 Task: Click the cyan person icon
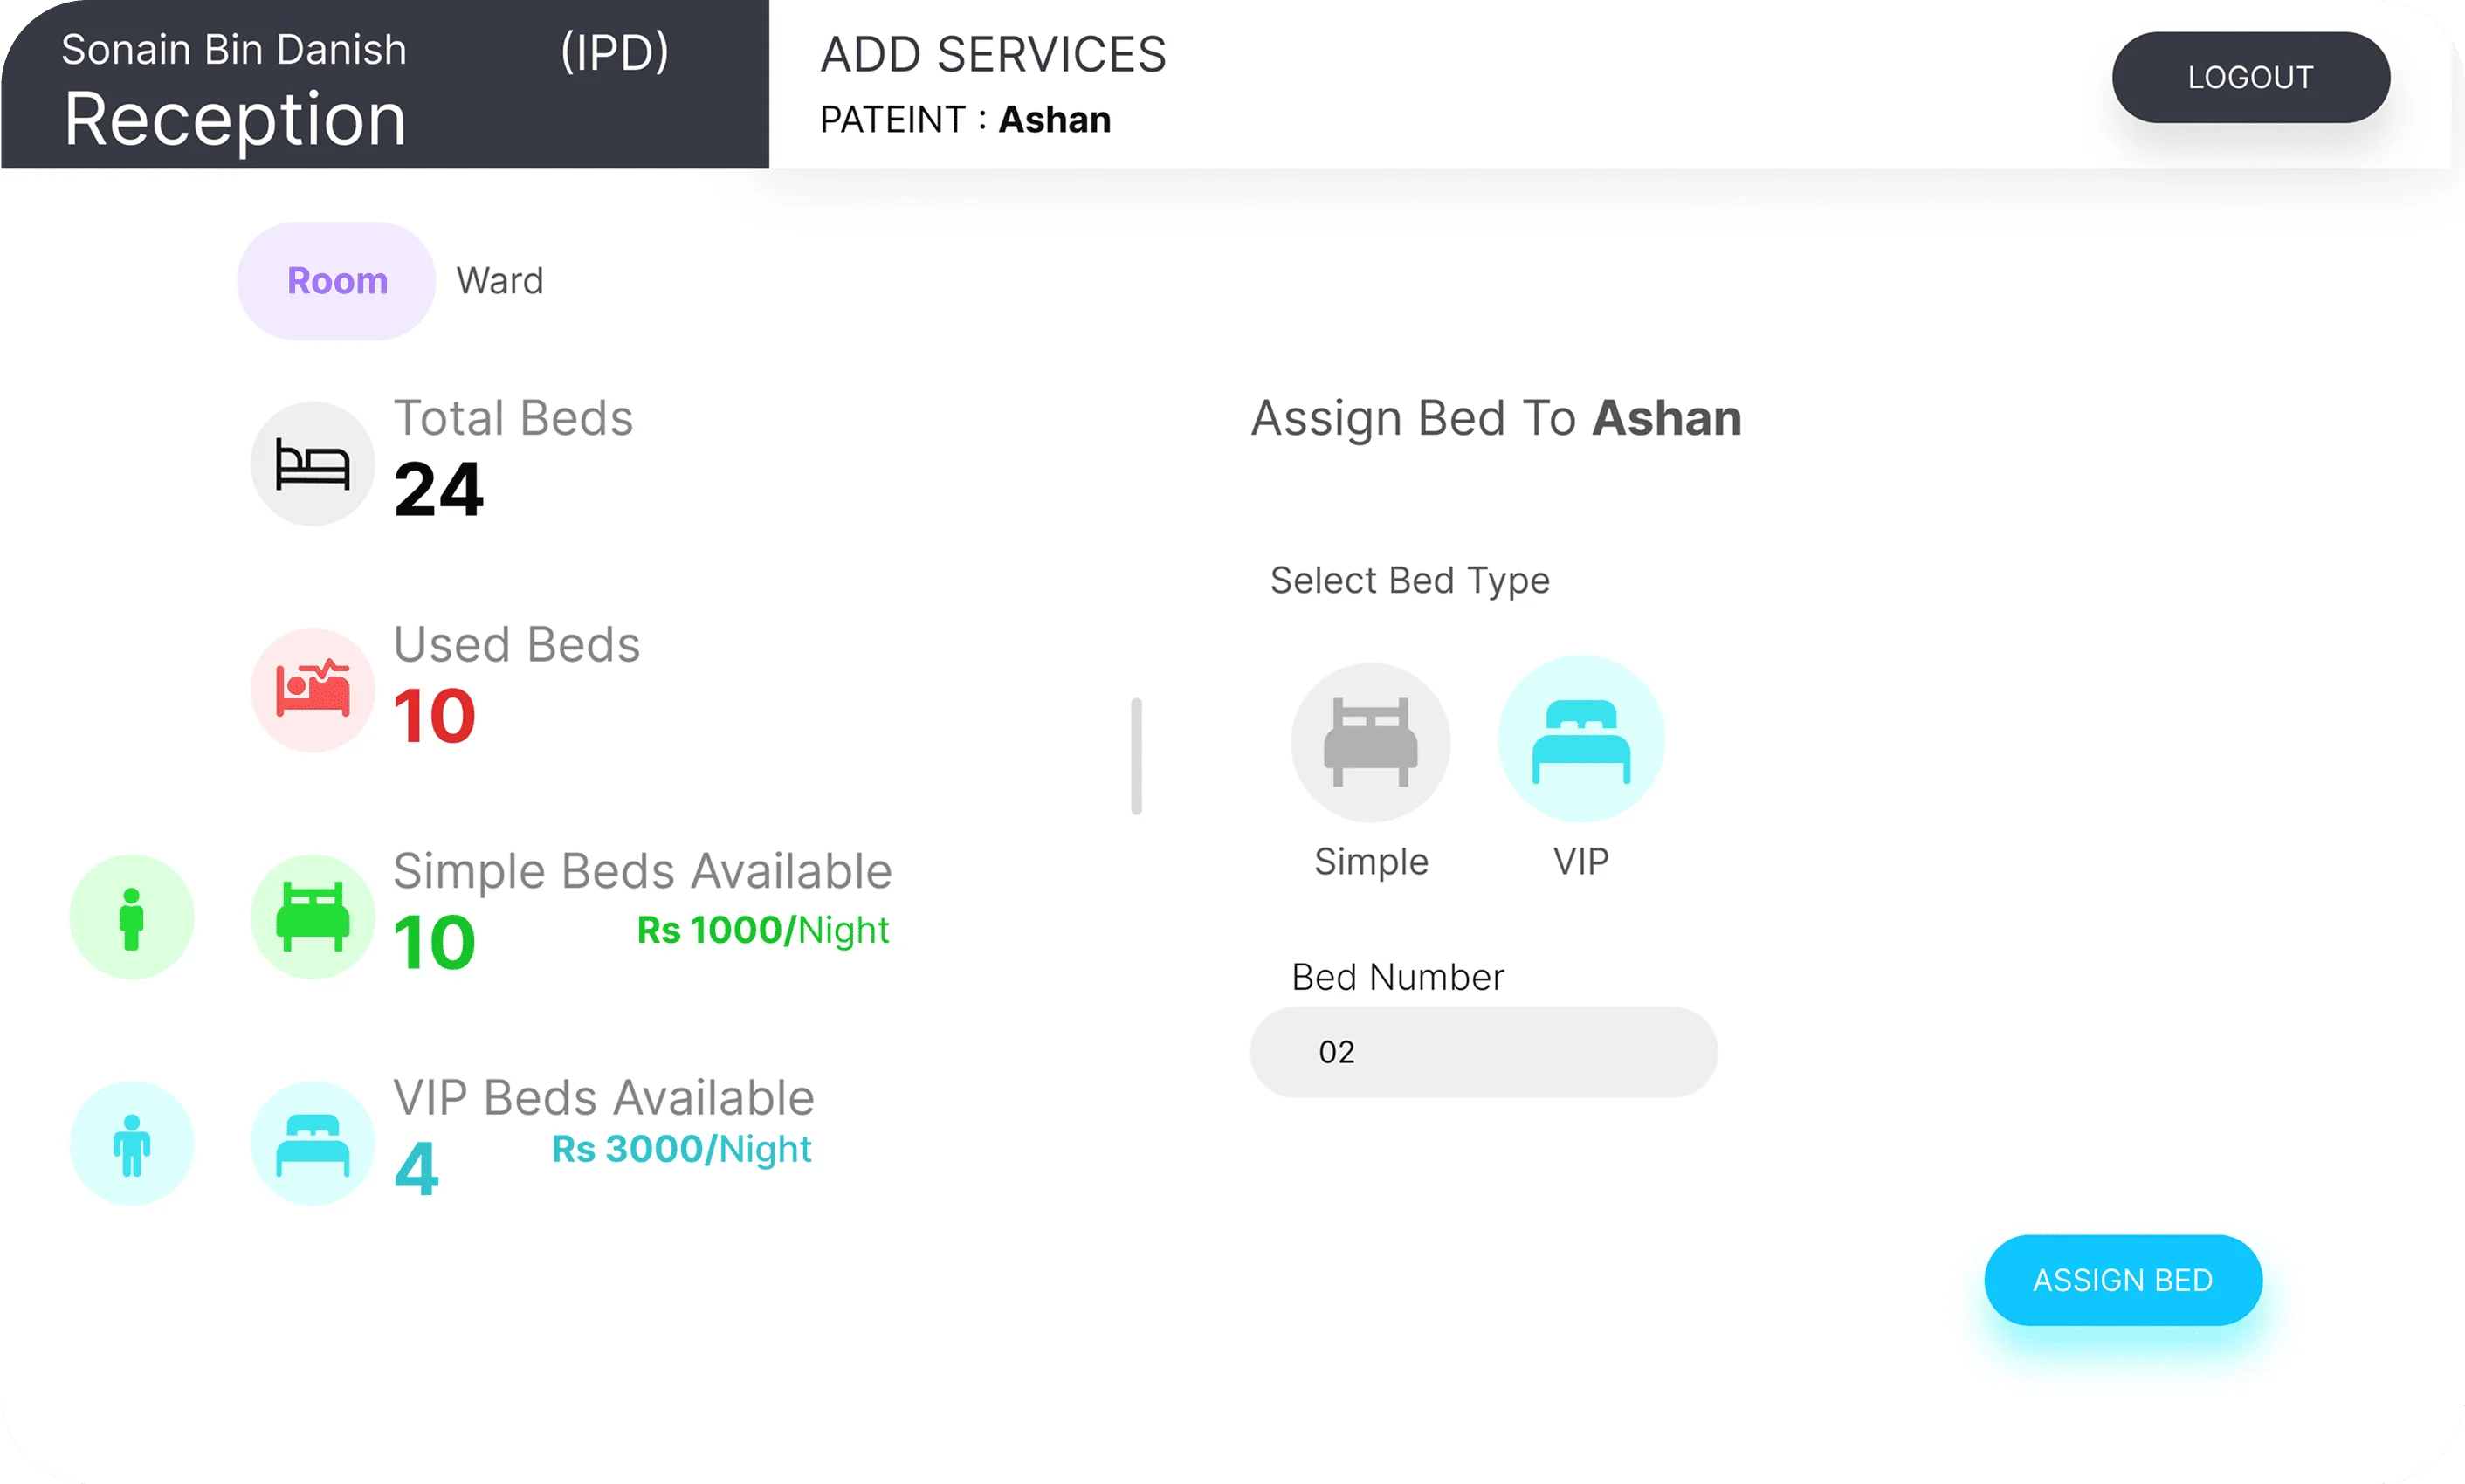[x=131, y=1143]
